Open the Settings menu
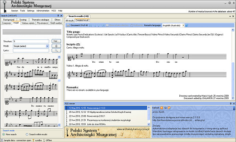This screenshot has height=142, width=236. pos(31,11)
